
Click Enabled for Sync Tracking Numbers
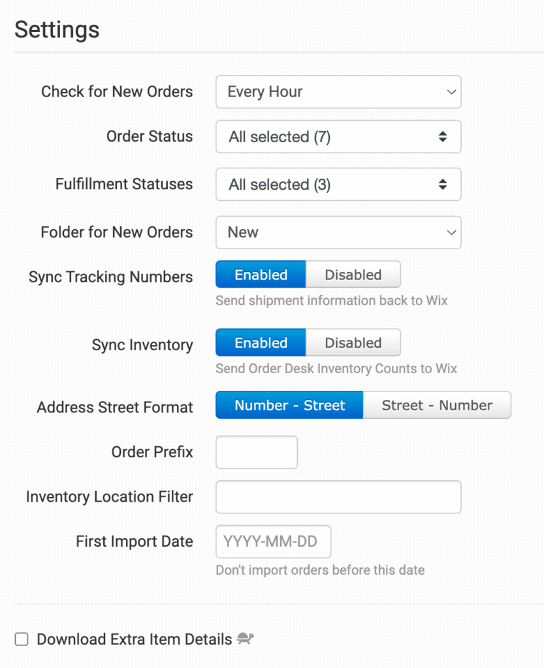(x=261, y=275)
